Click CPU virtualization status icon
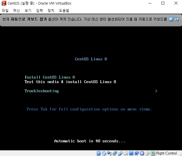 142,153
